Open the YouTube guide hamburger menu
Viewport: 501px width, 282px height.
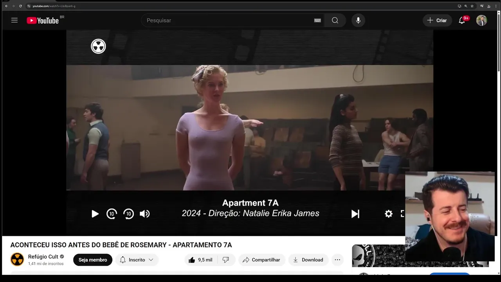pos(14,20)
